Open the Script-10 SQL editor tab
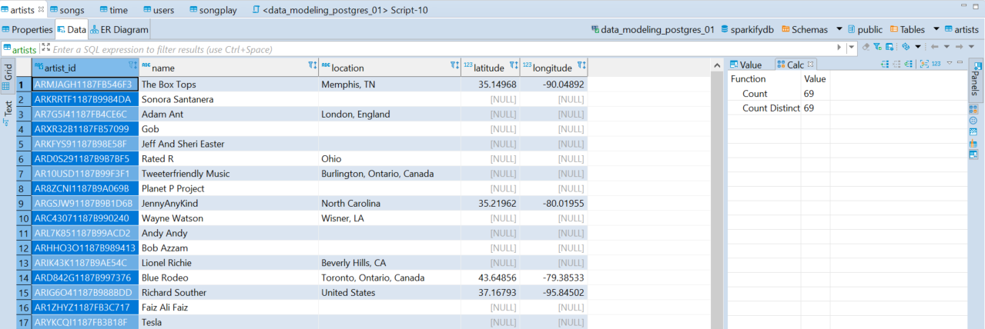This screenshot has width=985, height=329. tap(340, 10)
